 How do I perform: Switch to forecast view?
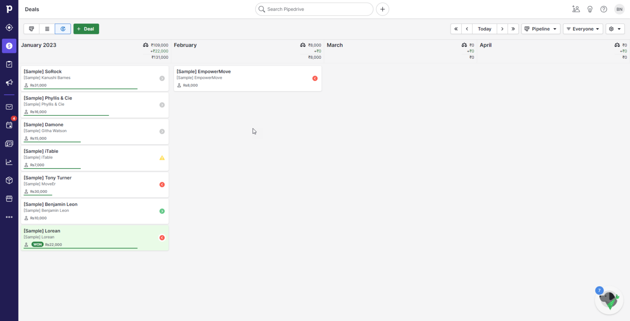[x=63, y=29]
